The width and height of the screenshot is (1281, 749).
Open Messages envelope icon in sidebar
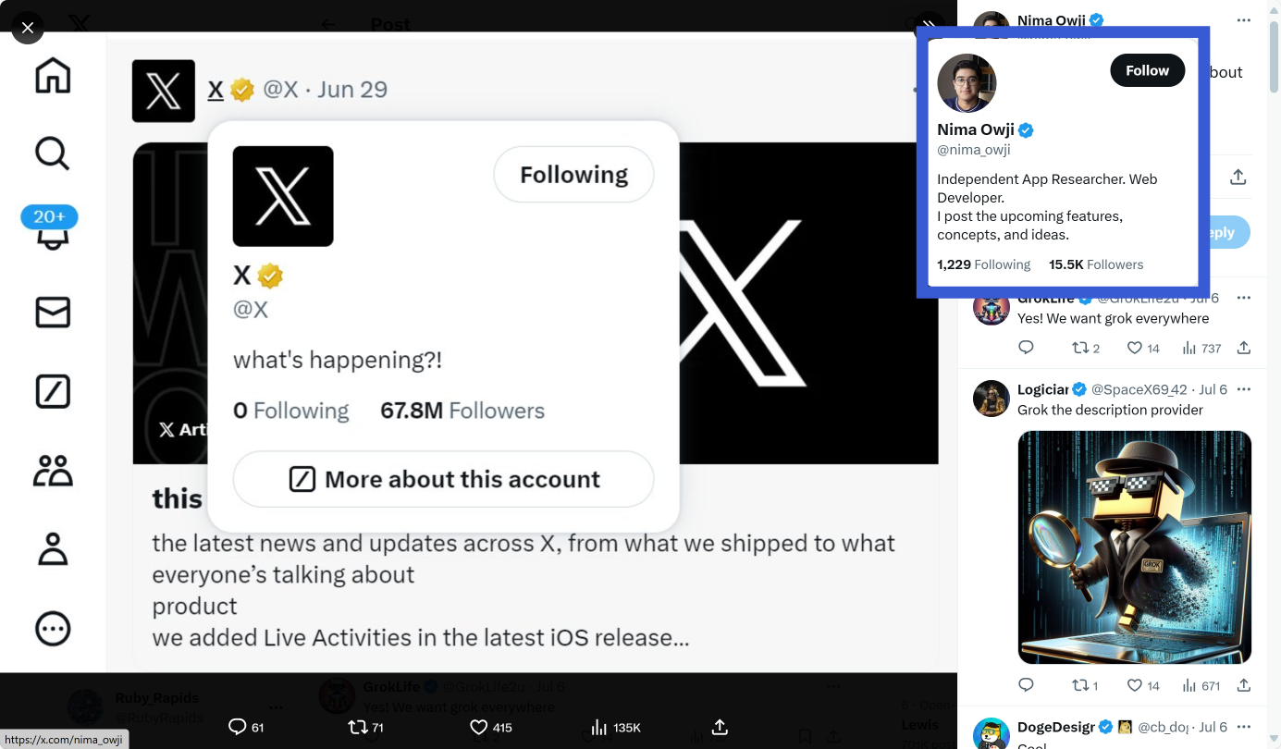point(53,313)
